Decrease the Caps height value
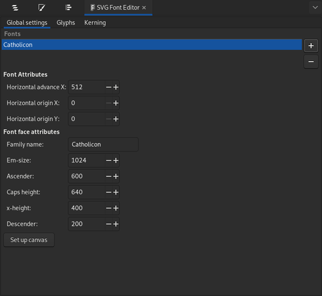 click(109, 192)
